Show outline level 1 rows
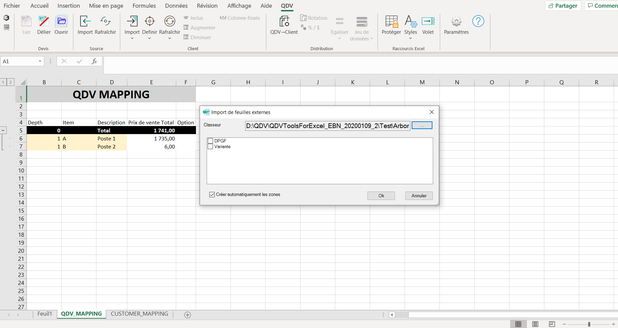 [x=3, y=82]
